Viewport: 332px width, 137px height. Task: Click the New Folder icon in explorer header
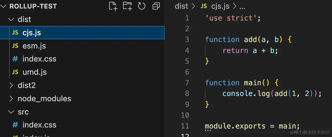click(x=127, y=6)
